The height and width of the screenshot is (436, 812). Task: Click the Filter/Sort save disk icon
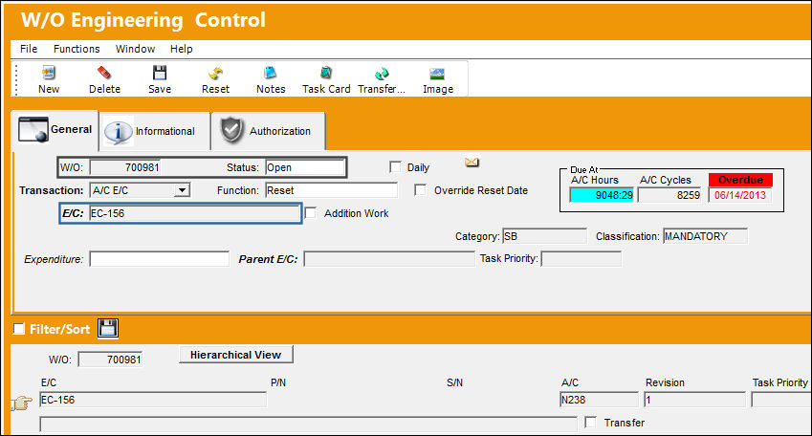point(108,328)
